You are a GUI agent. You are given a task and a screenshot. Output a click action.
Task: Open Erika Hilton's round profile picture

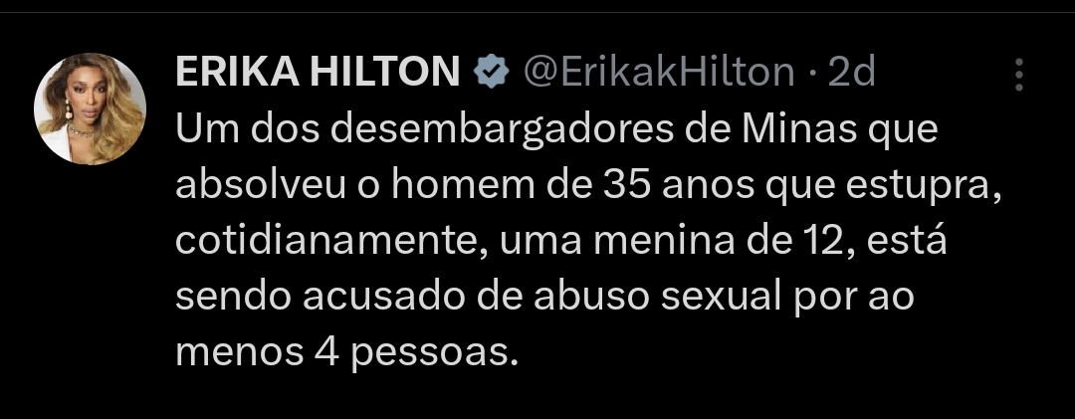[x=90, y=109]
